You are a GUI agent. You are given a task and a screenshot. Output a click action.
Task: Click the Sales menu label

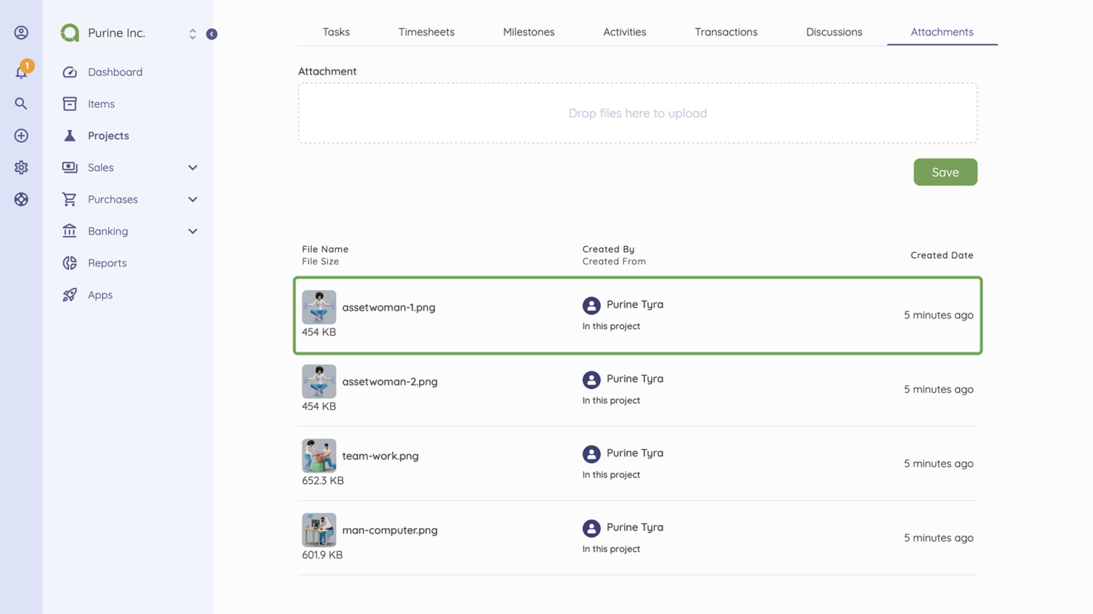[101, 168]
